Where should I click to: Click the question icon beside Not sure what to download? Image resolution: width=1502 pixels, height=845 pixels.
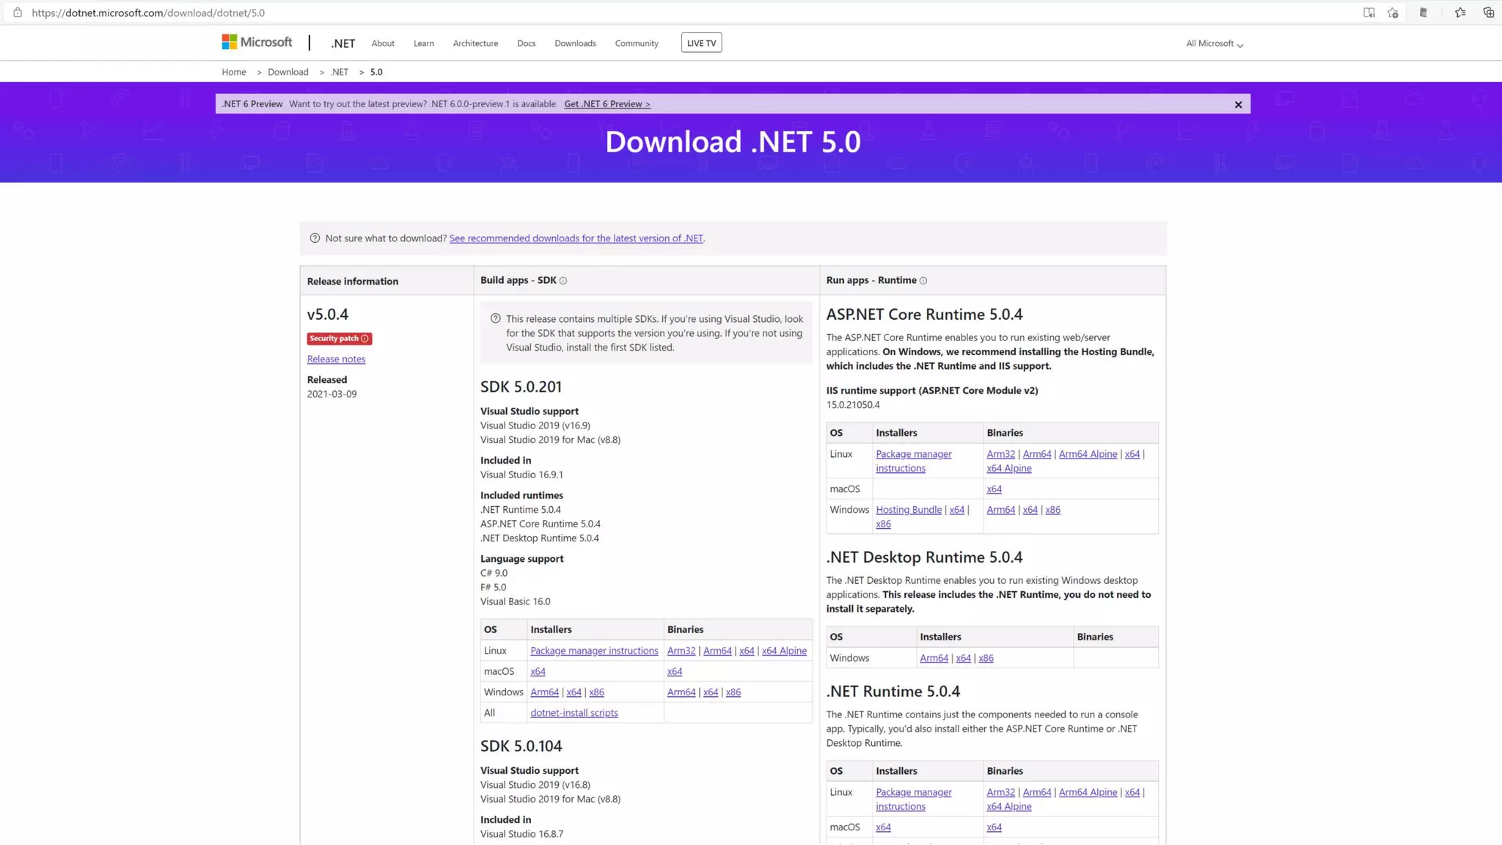tap(315, 238)
